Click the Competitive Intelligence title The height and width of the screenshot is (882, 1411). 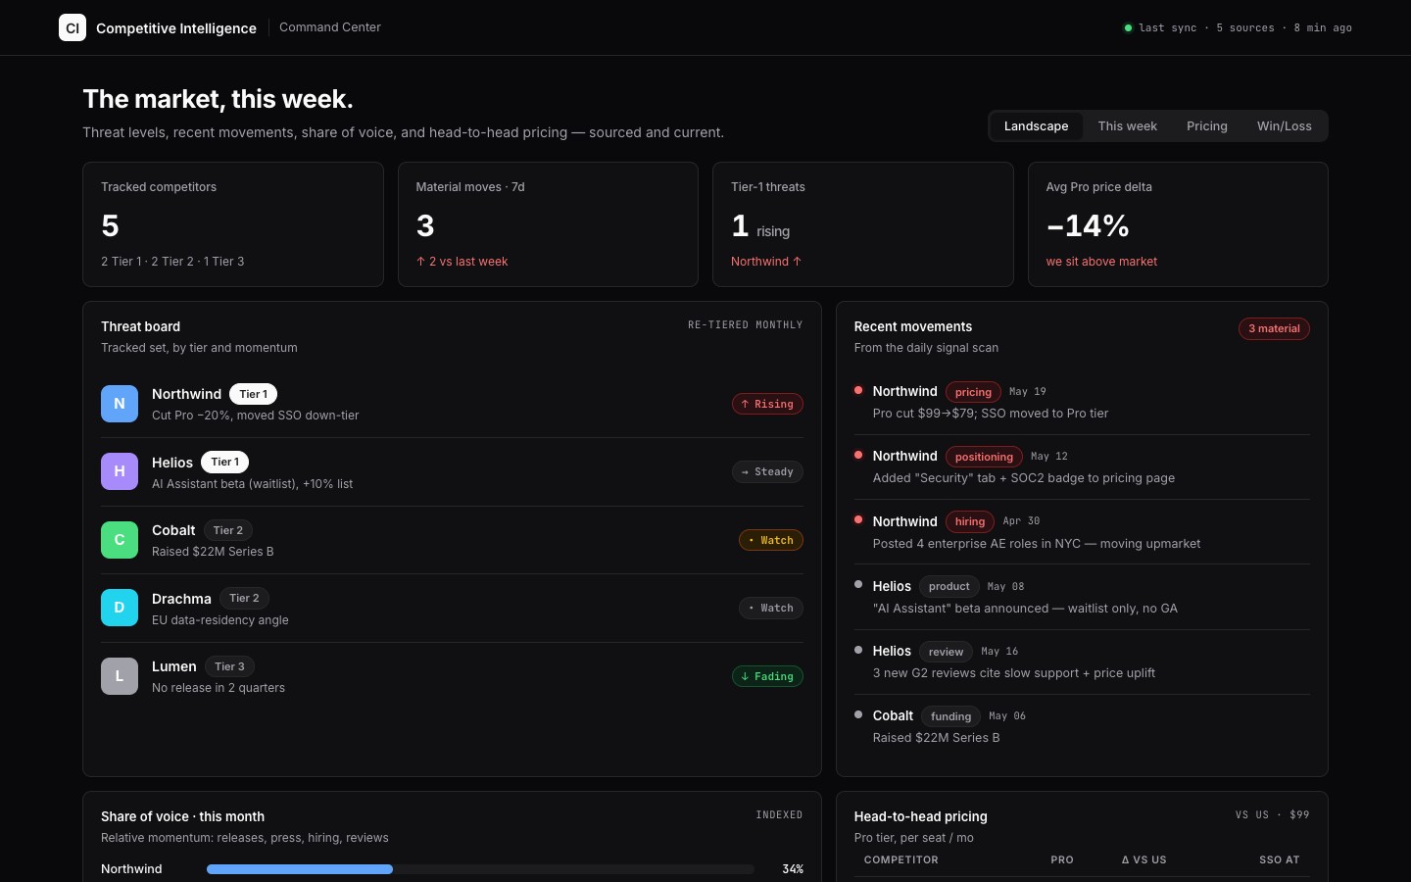tap(176, 28)
